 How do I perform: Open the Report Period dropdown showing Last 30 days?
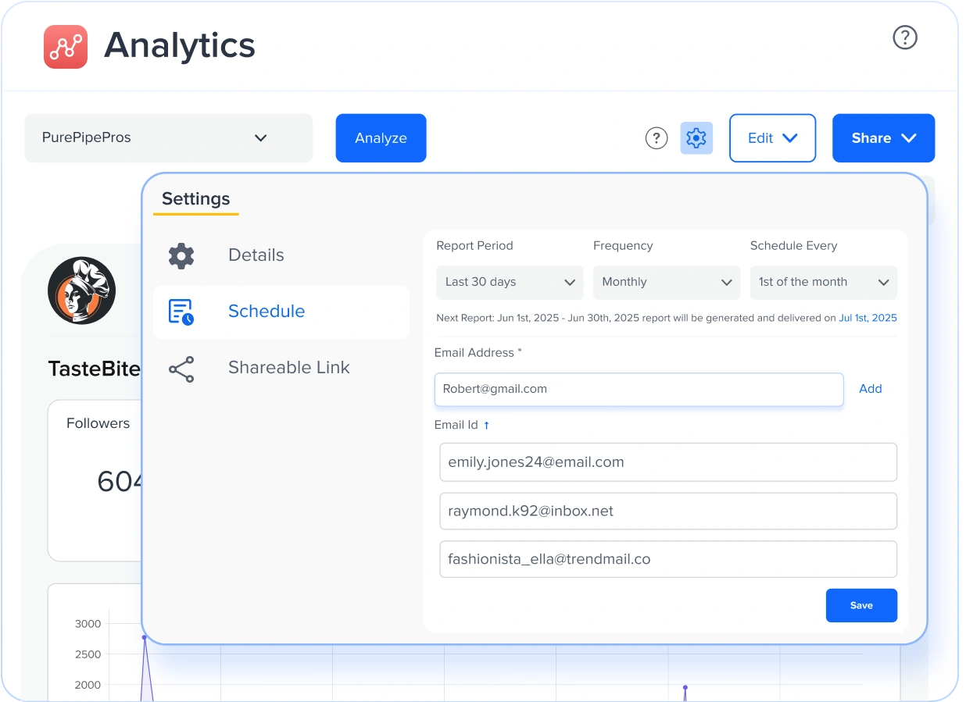(x=509, y=282)
